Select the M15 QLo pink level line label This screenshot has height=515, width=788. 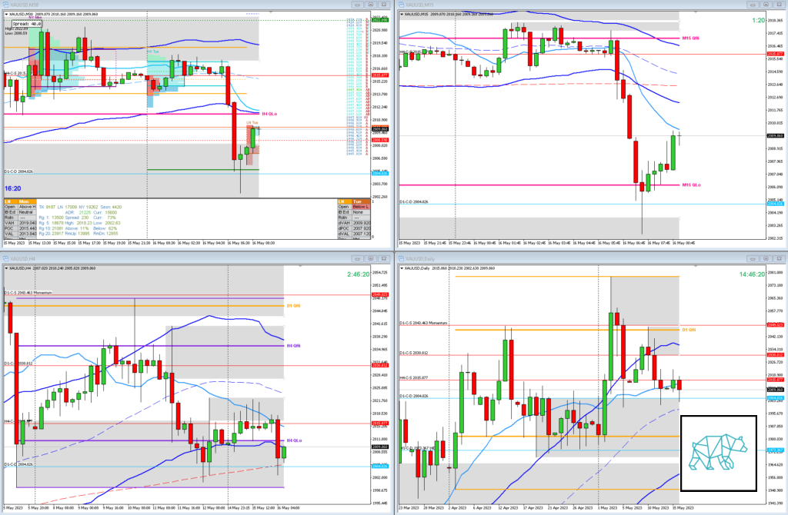coord(690,185)
